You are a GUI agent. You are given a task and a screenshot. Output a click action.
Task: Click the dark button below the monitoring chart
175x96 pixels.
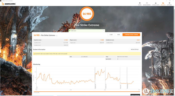tap(135, 95)
